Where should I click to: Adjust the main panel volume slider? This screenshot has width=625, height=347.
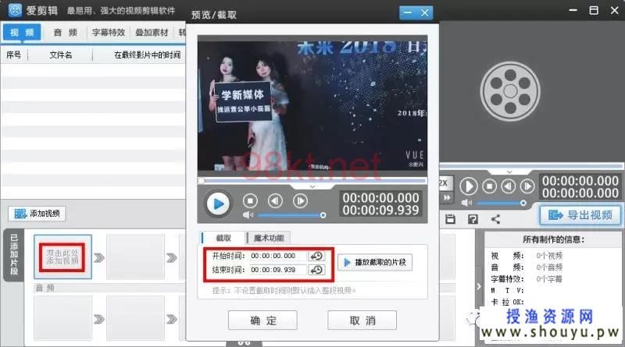[x=501, y=203]
